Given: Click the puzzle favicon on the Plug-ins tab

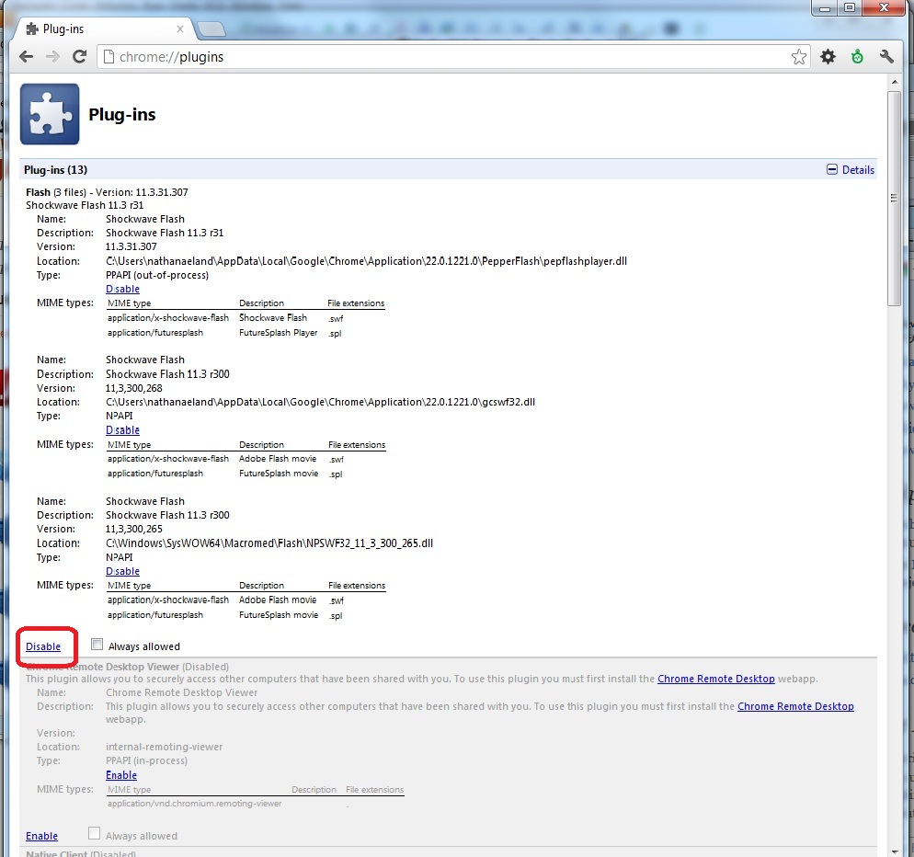Looking at the screenshot, I should click(x=32, y=29).
